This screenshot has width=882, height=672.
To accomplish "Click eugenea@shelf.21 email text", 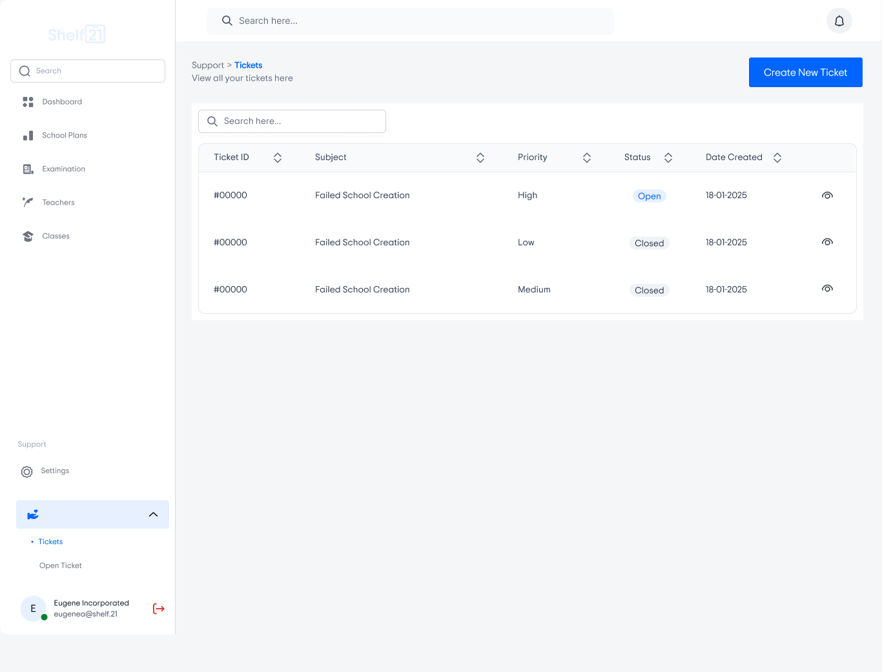I will click(86, 614).
